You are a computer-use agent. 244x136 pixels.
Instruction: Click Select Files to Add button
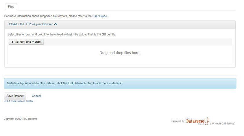[26, 42]
